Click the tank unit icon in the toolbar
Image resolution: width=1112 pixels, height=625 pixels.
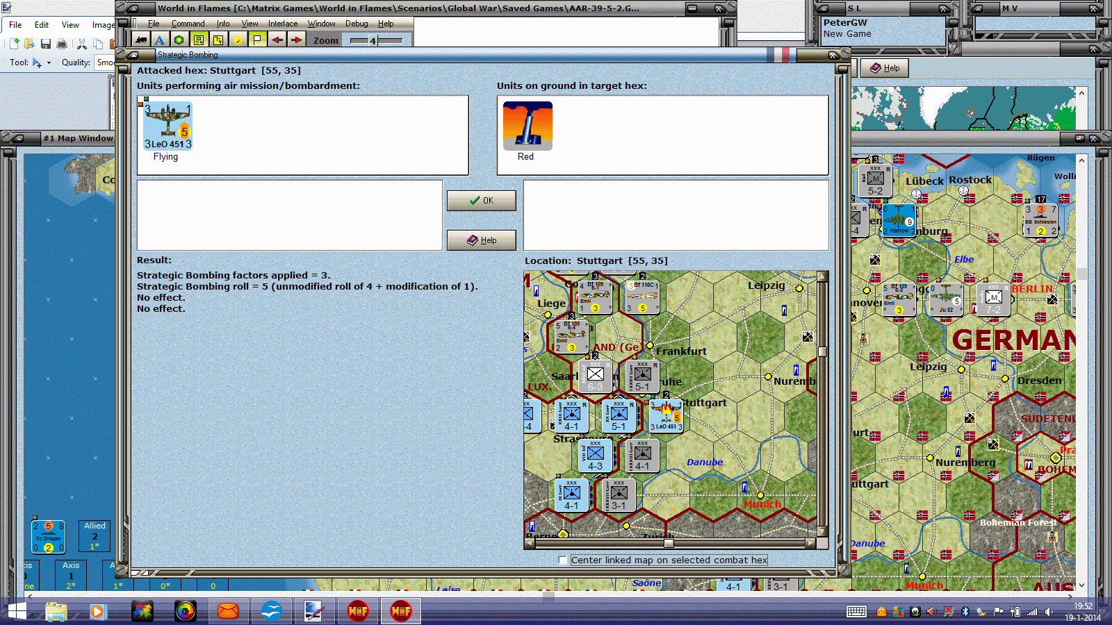(141, 40)
